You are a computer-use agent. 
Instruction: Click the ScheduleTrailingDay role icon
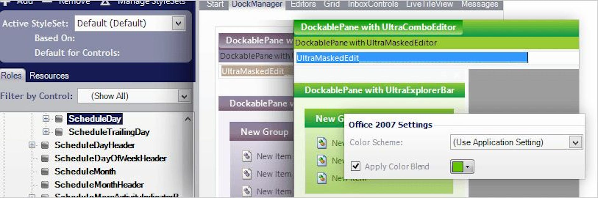[59, 132]
